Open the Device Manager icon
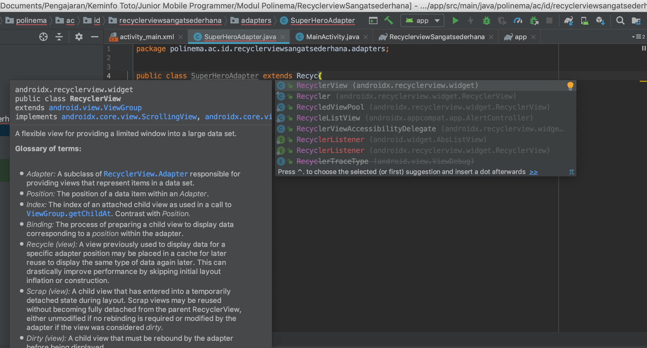This screenshot has height=348, width=647. (x=584, y=20)
